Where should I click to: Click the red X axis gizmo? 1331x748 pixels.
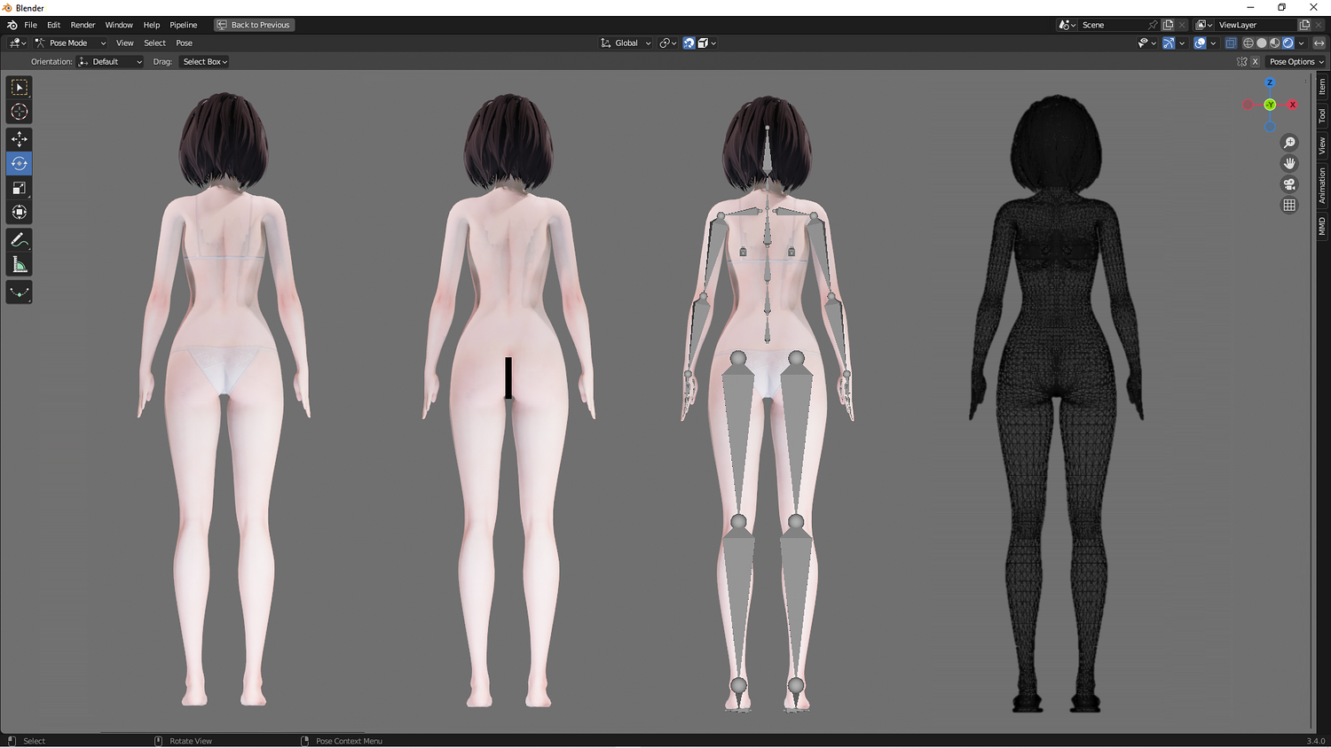[x=1292, y=105]
